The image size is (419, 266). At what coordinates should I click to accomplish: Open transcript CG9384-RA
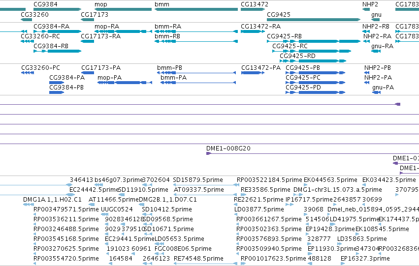click(57, 31)
